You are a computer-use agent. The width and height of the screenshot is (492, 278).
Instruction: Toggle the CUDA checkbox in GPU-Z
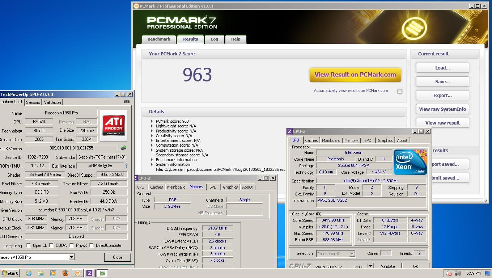pyautogui.click(x=51, y=245)
